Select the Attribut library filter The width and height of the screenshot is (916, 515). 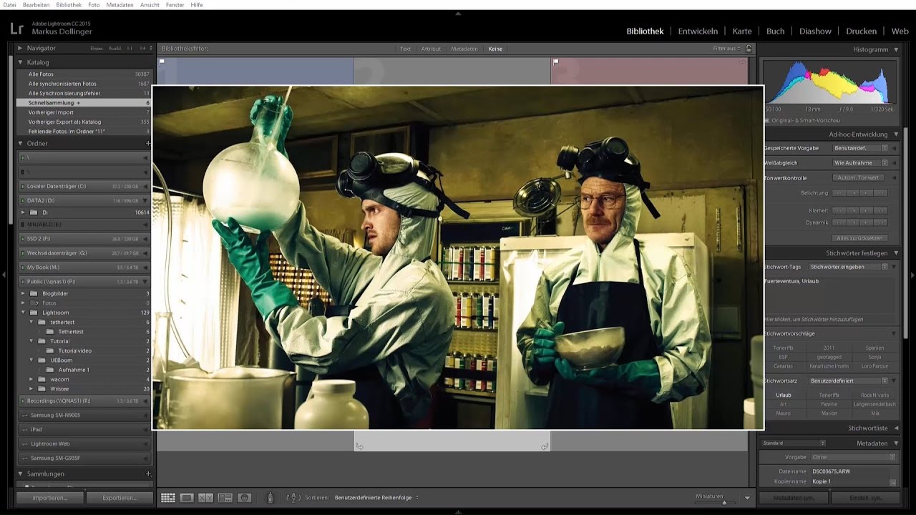[431, 49]
